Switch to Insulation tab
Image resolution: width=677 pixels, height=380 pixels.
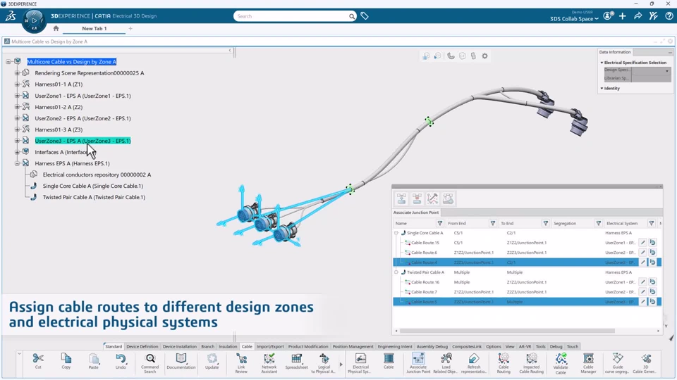[228, 346]
